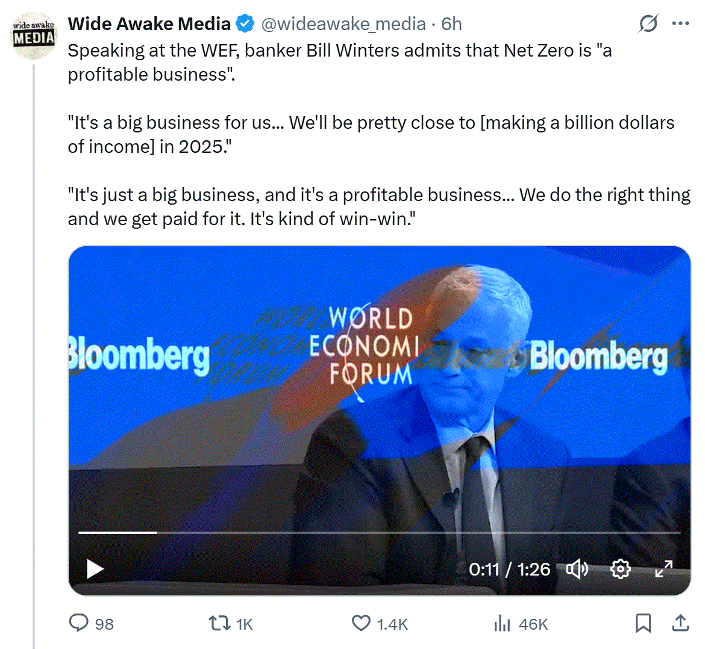
Task: Open the @wideawake_media handle link
Action: tap(343, 24)
